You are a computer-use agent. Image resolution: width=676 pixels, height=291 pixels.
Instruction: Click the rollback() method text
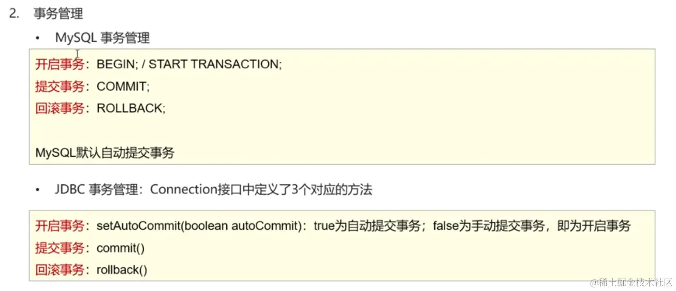tap(122, 270)
